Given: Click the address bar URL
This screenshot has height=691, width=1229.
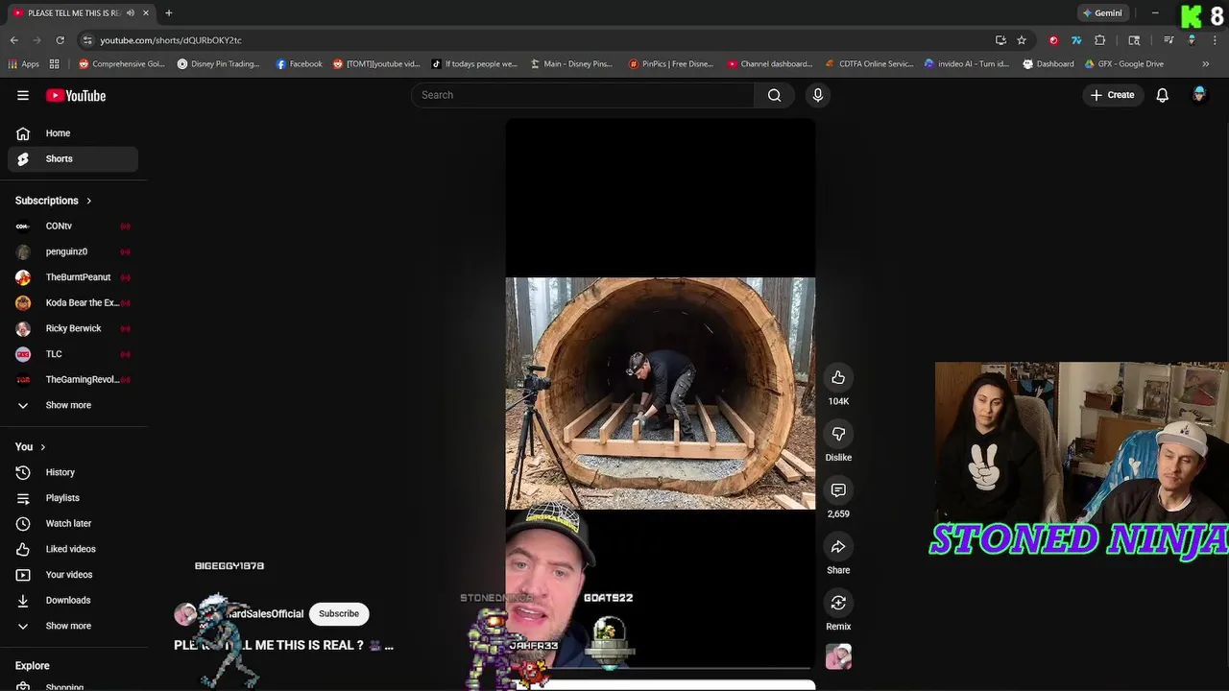Looking at the screenshot, I should coord(171,40).
